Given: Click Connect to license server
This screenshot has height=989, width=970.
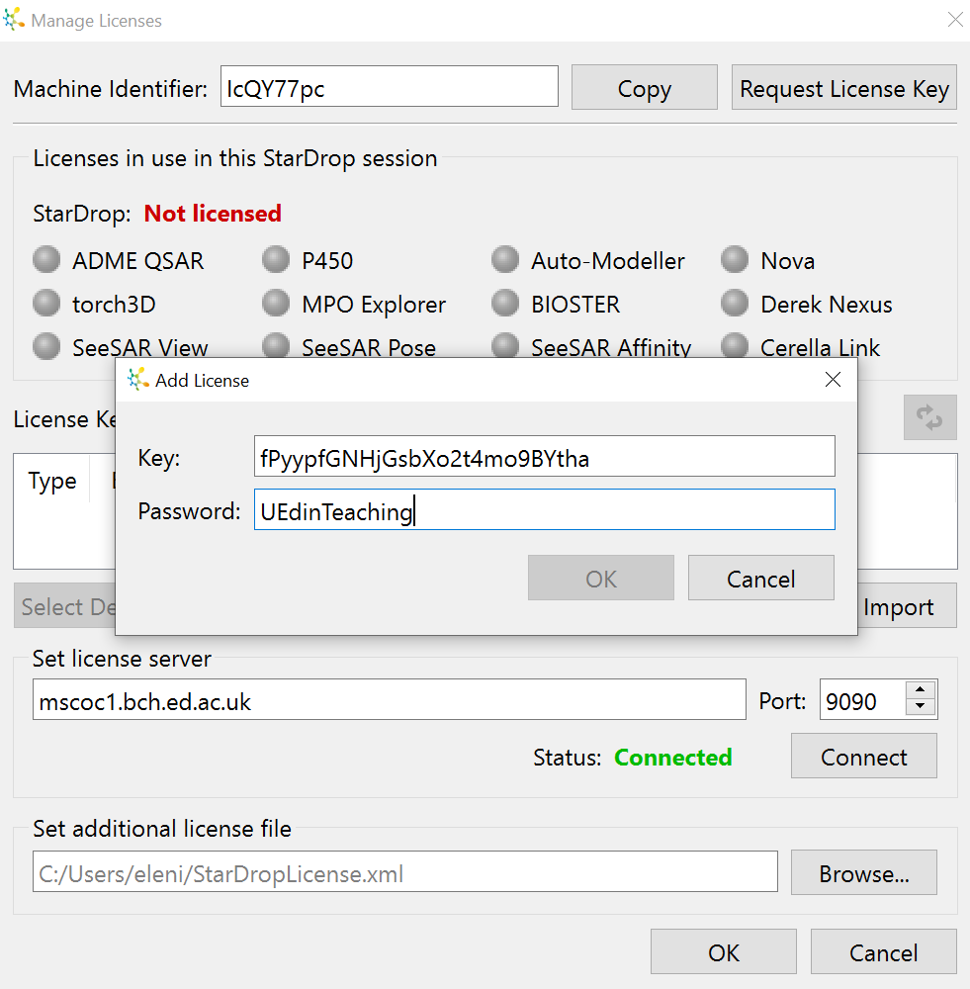Looking at the screenshot, I should pyautogui.click(x=864, y=756).
